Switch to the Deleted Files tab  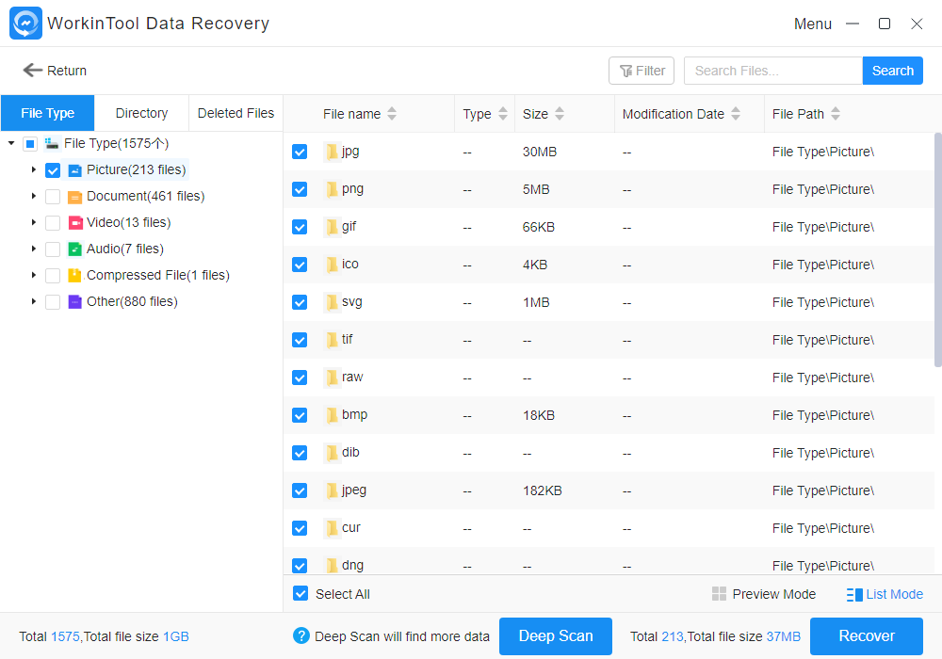tap(235, 113)
